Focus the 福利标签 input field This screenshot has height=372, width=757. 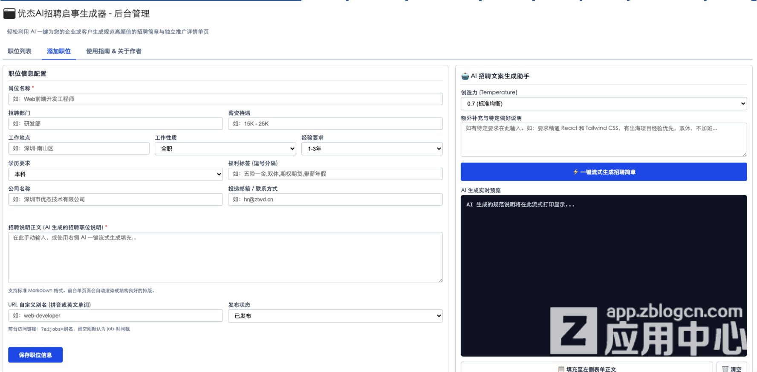pos(335,174)
